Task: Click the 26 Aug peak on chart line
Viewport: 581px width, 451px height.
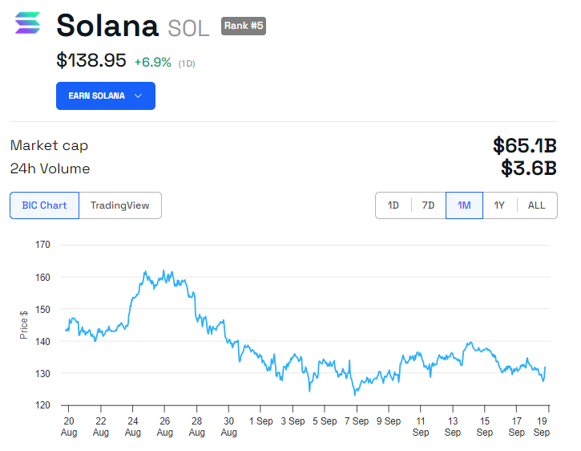Action: tap(163, 271)
